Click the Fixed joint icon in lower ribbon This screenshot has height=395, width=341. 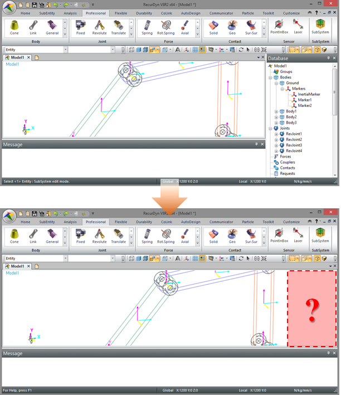[80, 236]
